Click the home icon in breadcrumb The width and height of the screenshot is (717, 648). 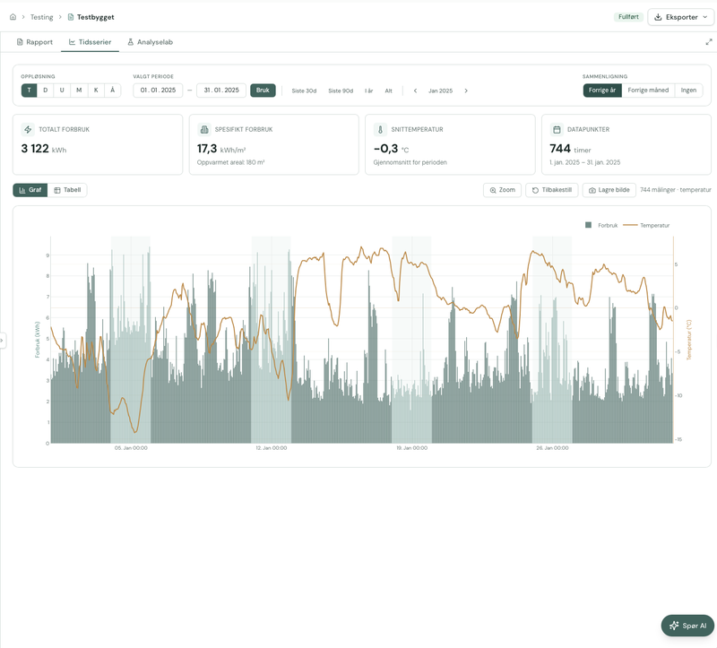pos(13,17)
